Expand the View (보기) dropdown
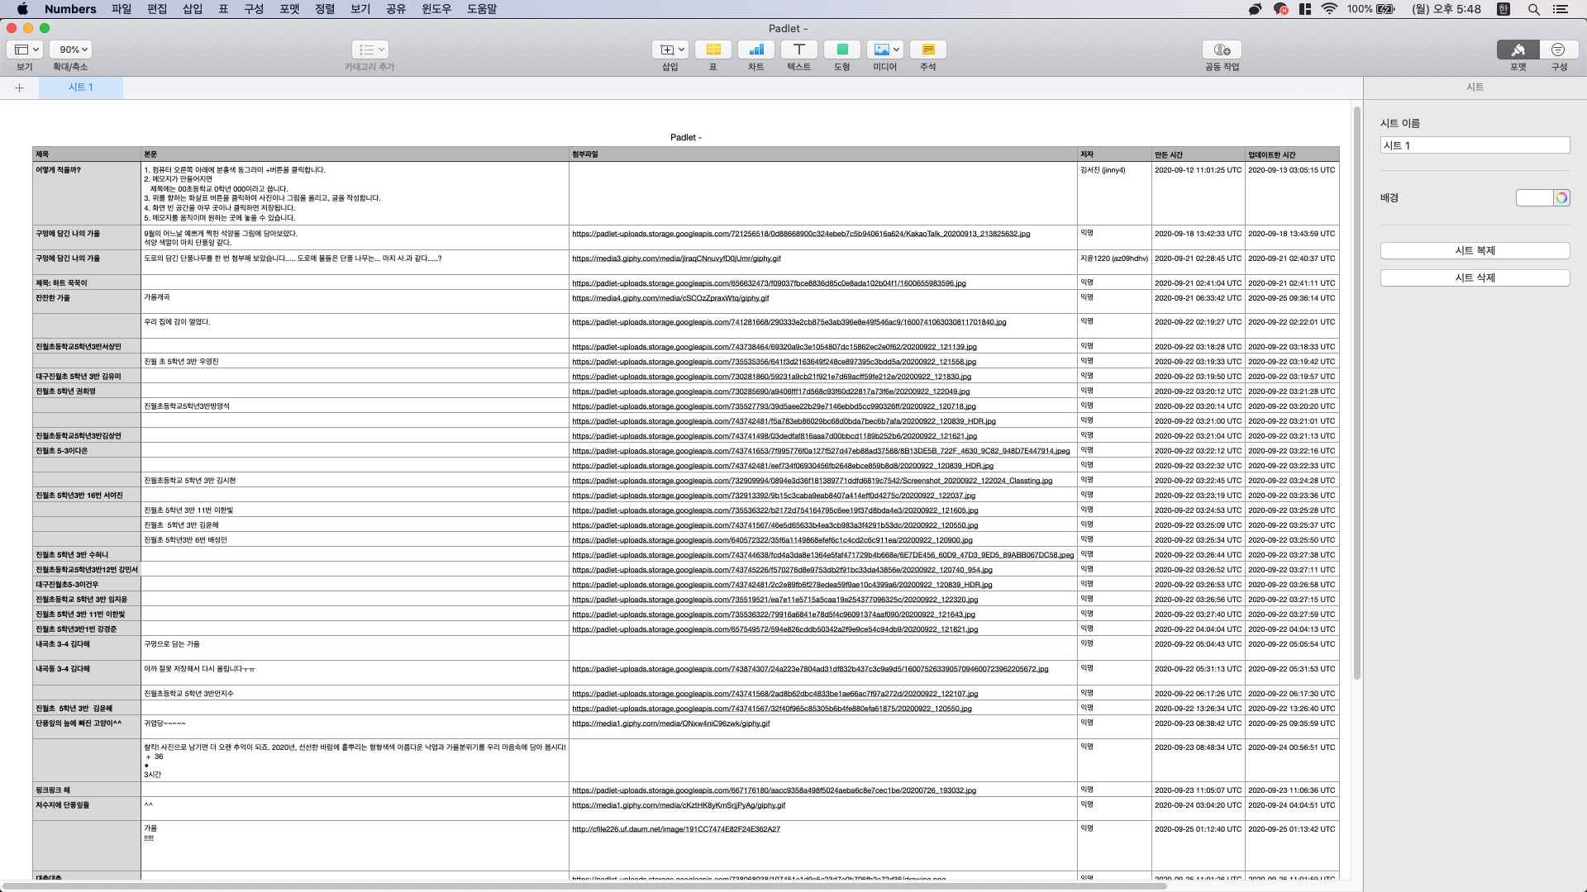 (x=25, y=50)
